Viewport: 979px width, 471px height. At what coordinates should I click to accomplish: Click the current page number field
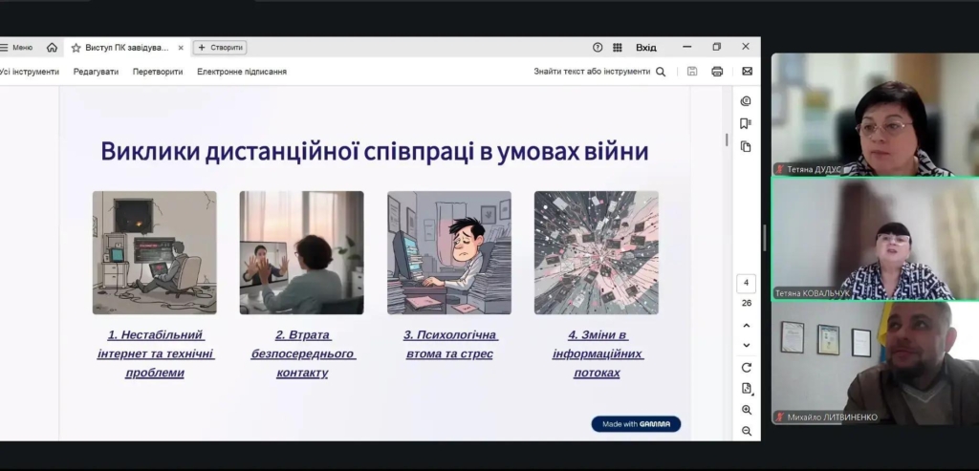click(x=747, y=283)
